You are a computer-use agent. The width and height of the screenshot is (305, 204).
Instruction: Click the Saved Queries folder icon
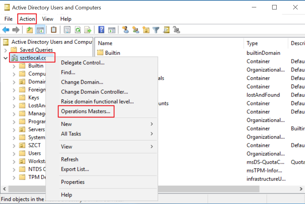click(14, 50)
